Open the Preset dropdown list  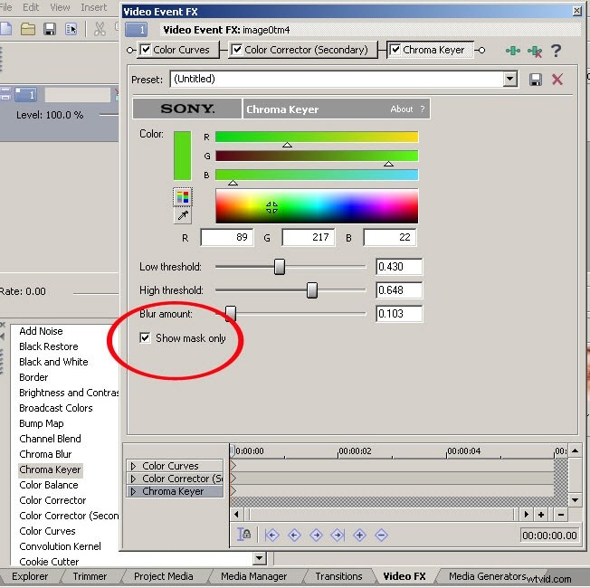coord(510,80)
